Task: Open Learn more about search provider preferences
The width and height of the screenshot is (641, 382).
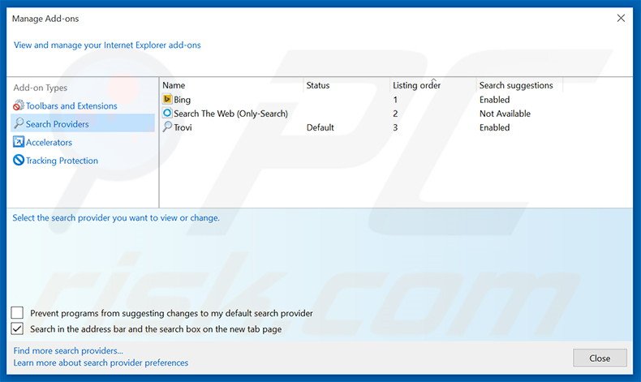Action: point(101,363)
